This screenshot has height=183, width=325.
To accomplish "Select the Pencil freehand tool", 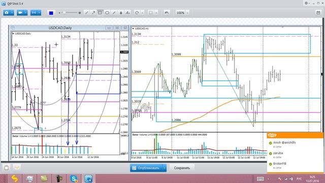I will coord(114,13).
